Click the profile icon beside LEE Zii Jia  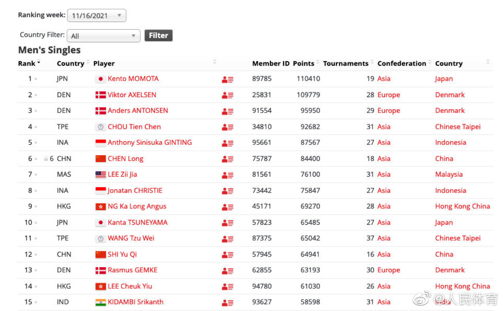pyautogui.click(x=227, y=175)
